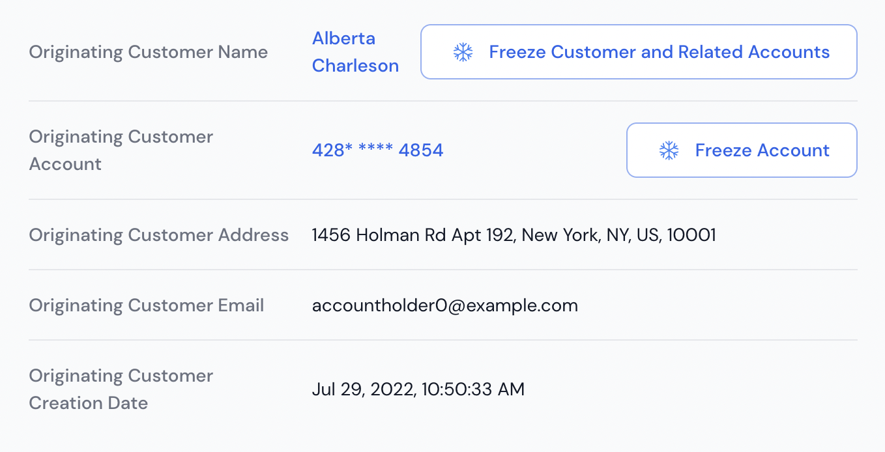Select the Originating Customer Email label
This screenshot has height=452, width=885.
(147, 305)
